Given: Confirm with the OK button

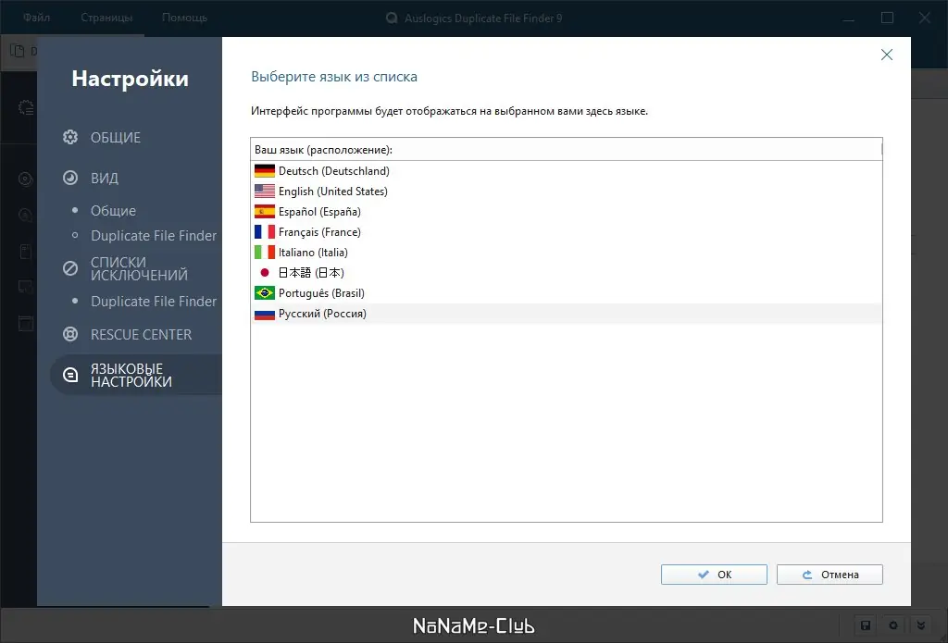Looking at the screenshot, I should point(714,575).
